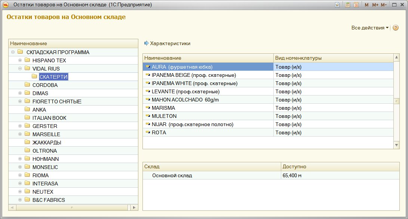Image resolution: width=408 pixels, height=219 pixels.
Task: Collapse the VIDAL RIUS folder
Action: click(20, 69)
